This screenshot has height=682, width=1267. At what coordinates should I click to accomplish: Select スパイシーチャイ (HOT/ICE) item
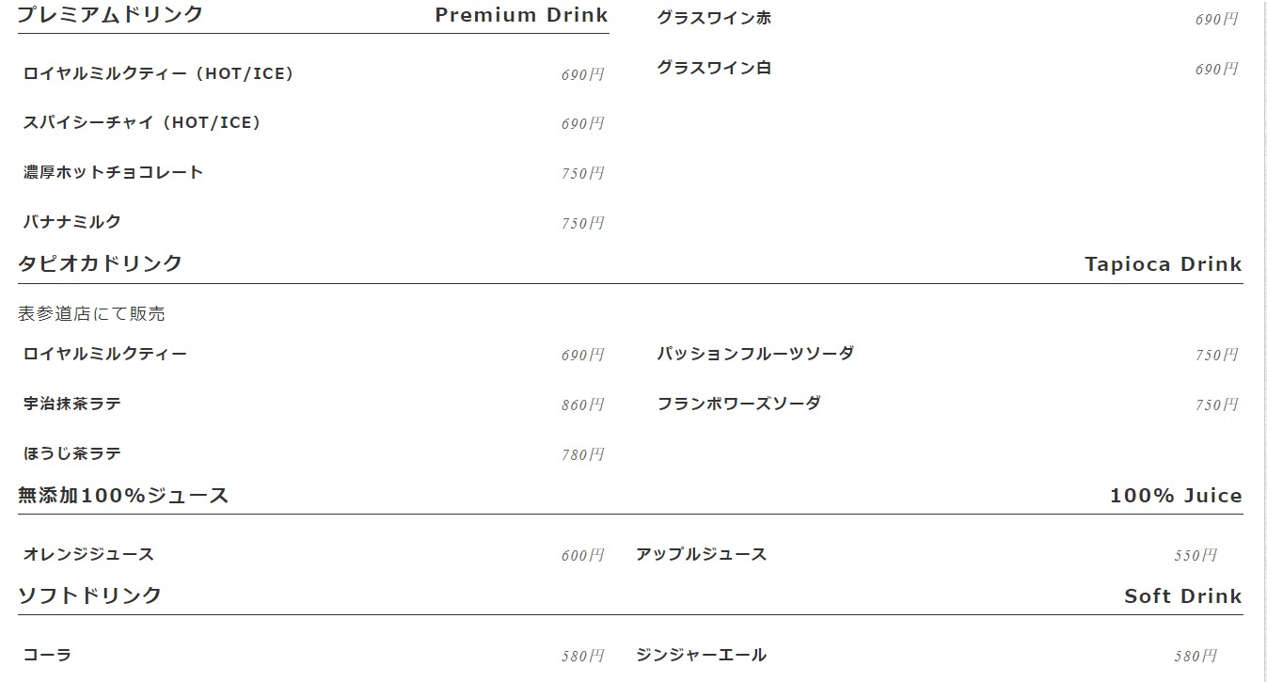(142, 123)
